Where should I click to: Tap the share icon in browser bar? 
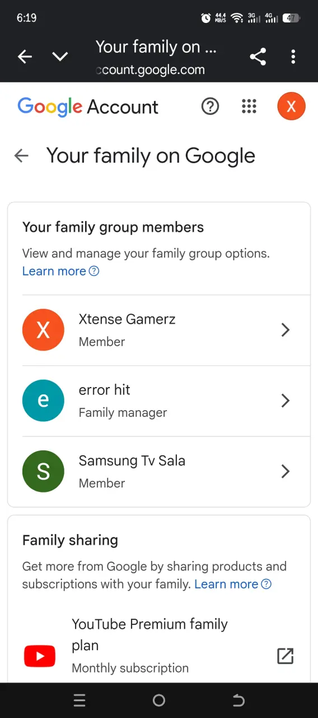pos(258,57)
